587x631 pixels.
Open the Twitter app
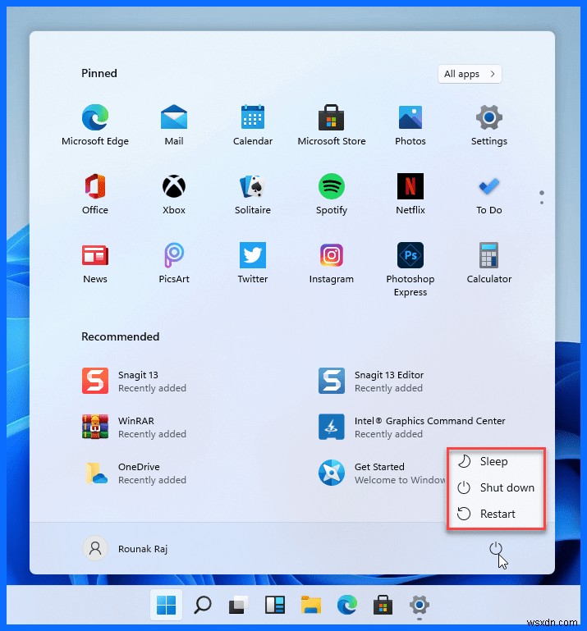(x=252, y=263)
